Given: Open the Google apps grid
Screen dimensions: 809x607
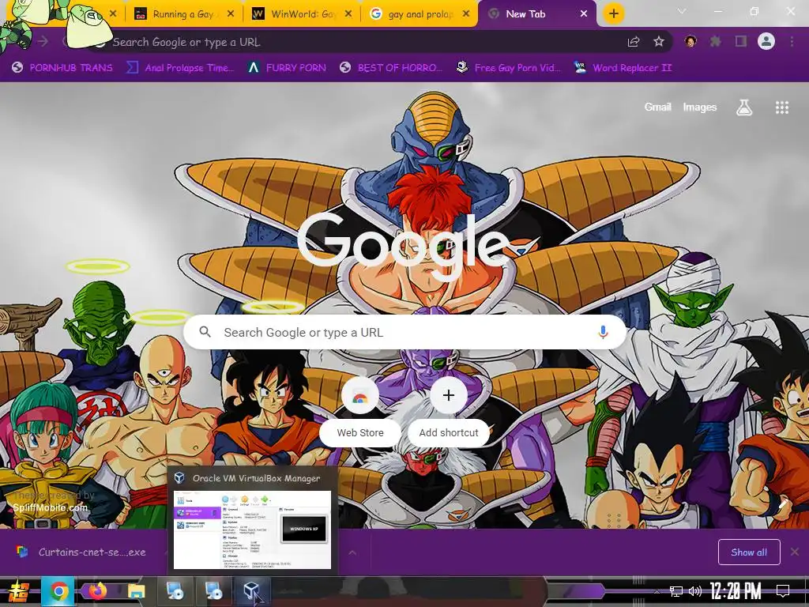Looking at the screenshot, I should [x=781, y=107].
